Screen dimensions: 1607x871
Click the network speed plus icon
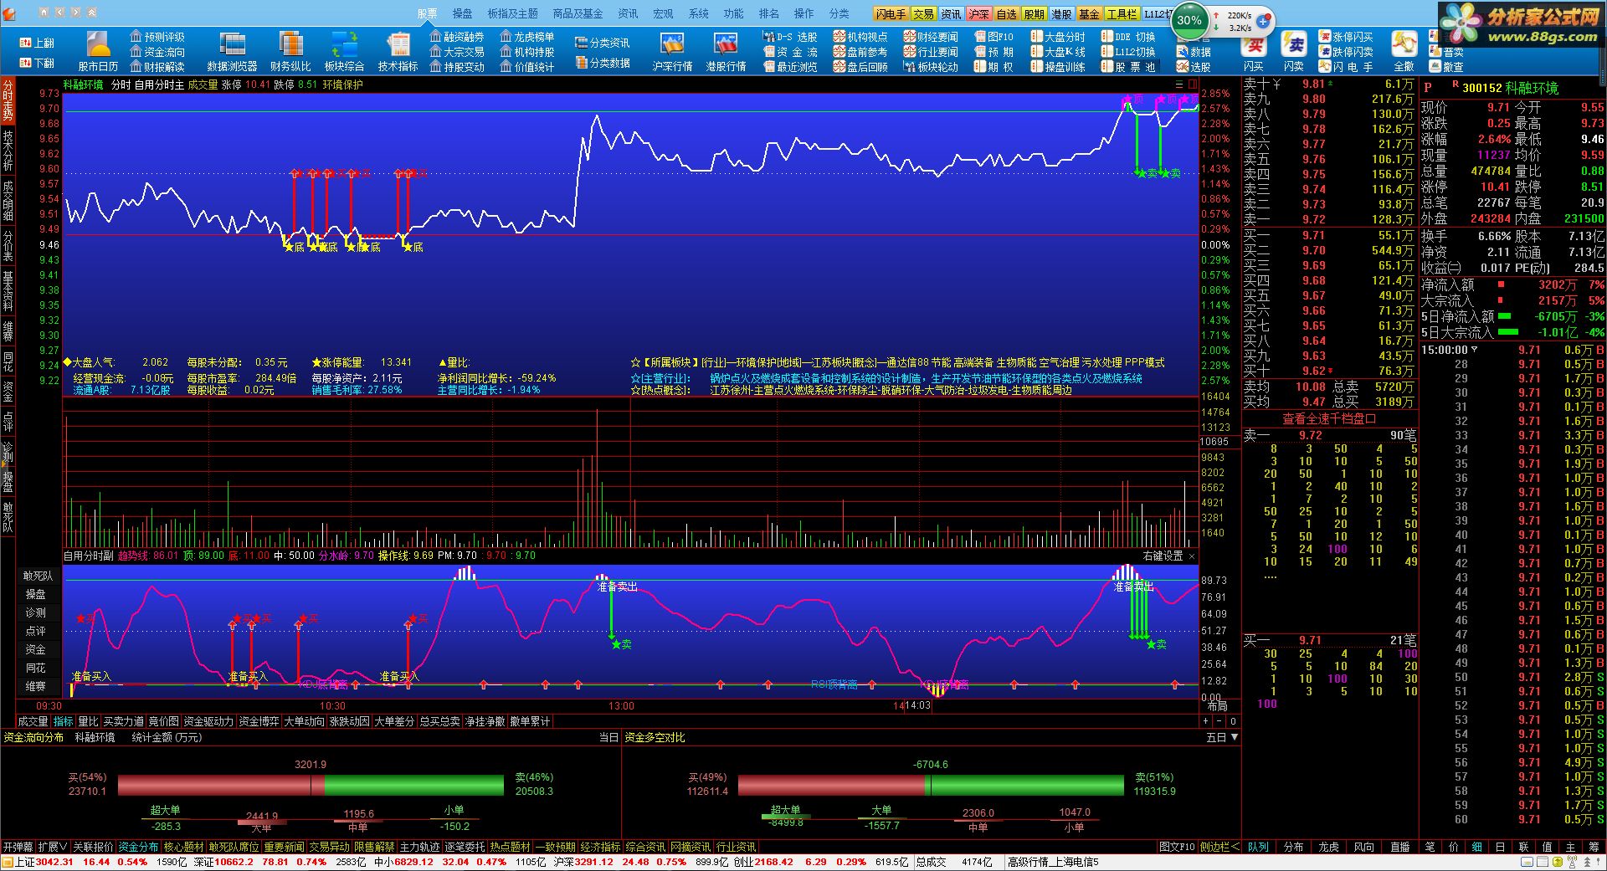[x=1265, y=20]
